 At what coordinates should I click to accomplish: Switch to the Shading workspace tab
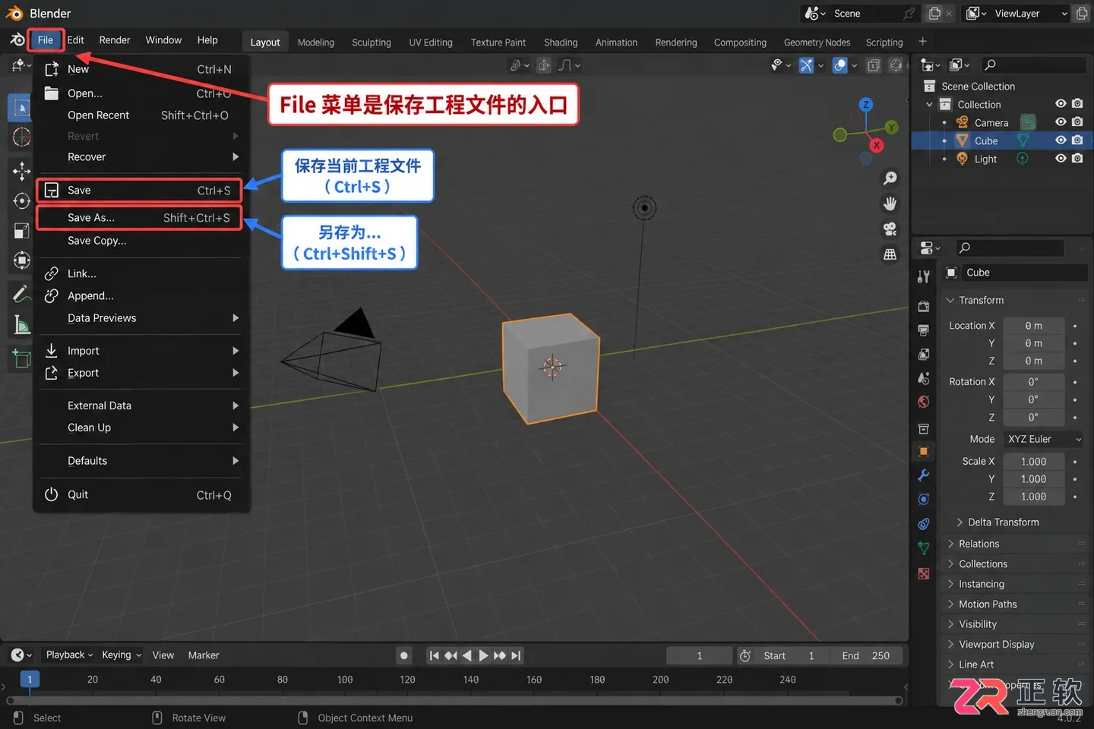click(x=561, y=43)
